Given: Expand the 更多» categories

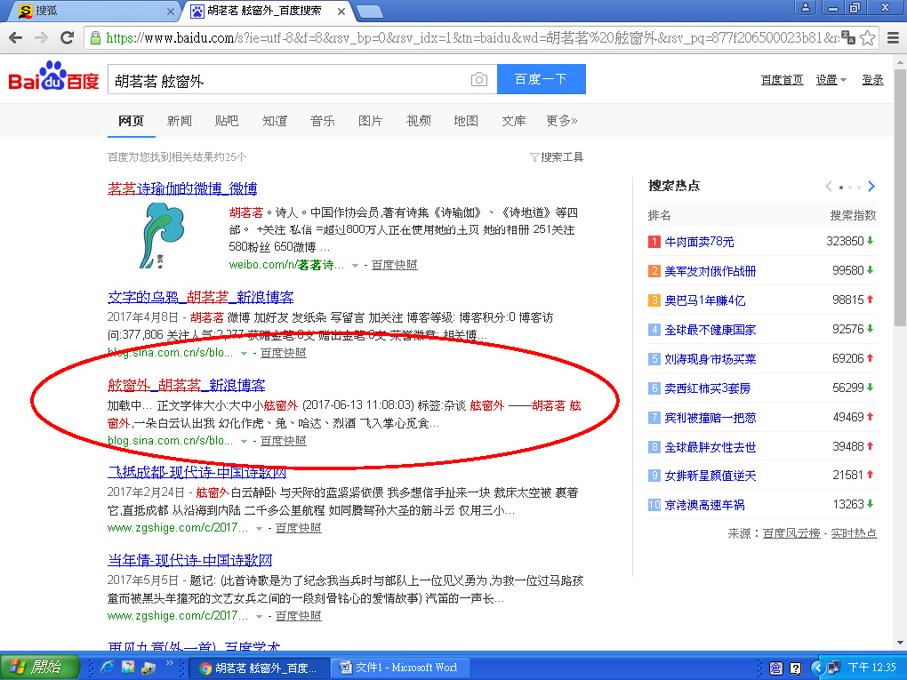Looking at the screenshot, I should pyautogui.click(x=562, y=121).
